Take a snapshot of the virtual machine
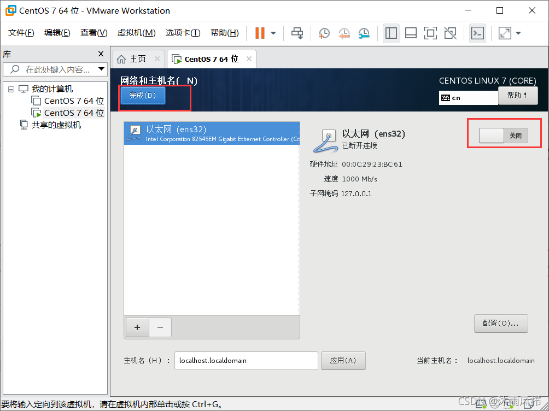 coord(324,33)
